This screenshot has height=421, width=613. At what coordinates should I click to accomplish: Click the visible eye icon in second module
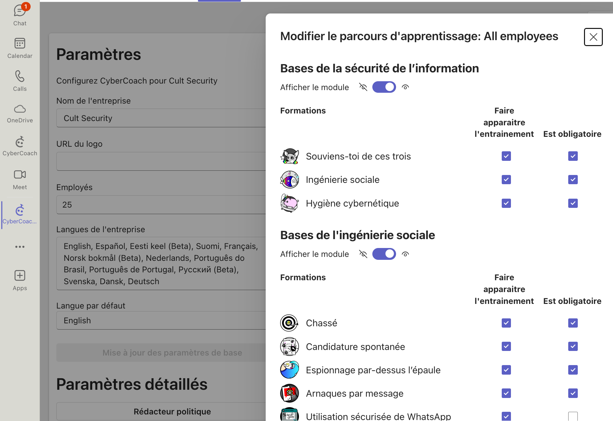(x=405, y=254)
